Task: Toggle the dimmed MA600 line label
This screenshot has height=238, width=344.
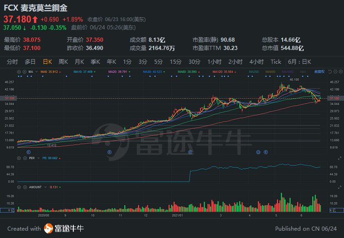Action: (x=271, y=72)
